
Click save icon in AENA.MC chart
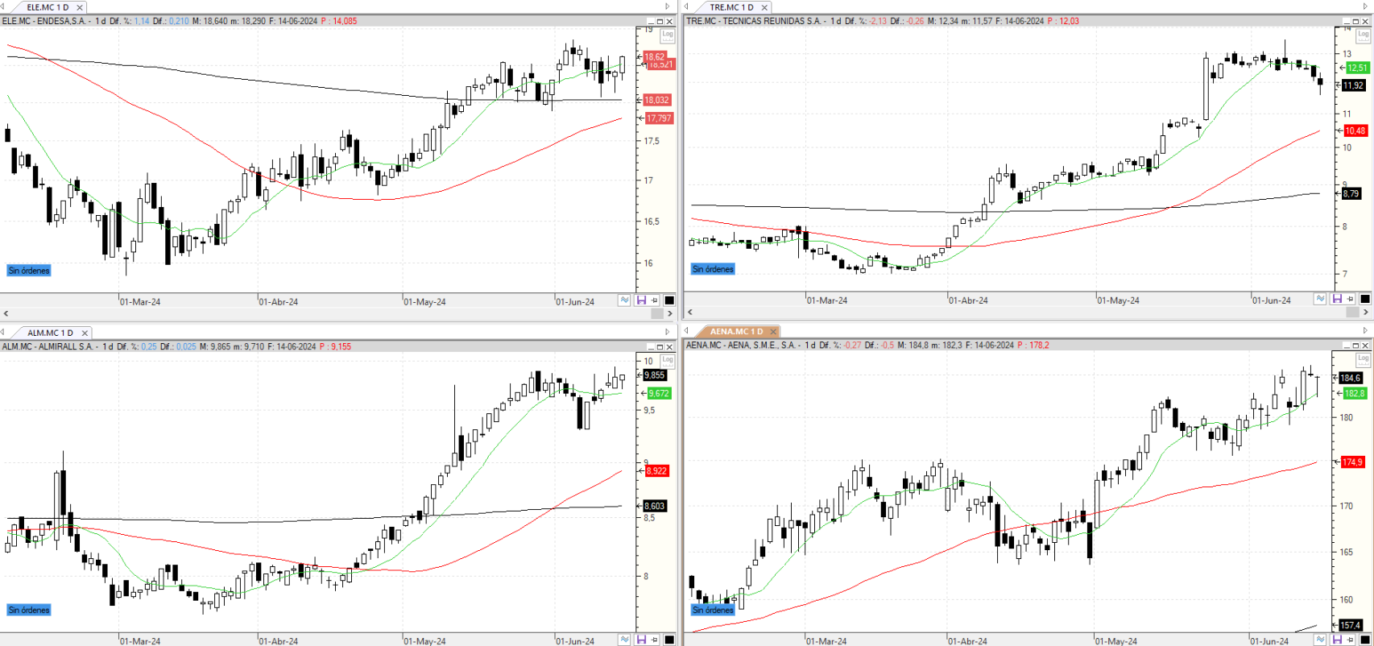(x=1337, y=639)
